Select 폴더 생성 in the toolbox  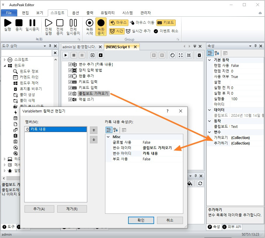(x=27, y=95)
